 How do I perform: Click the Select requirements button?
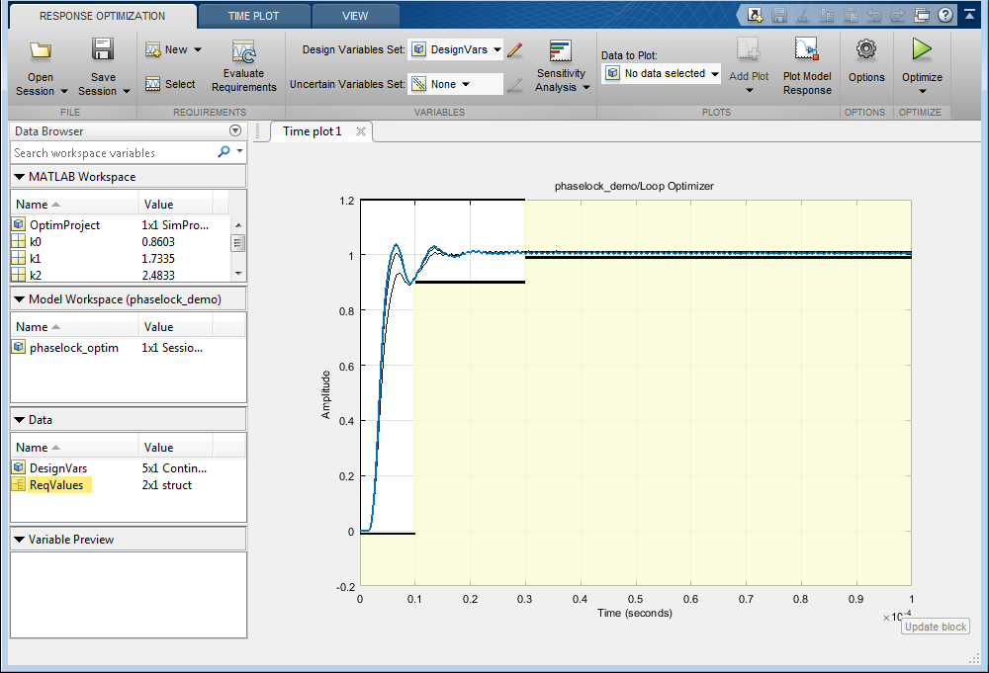(170, 84)
